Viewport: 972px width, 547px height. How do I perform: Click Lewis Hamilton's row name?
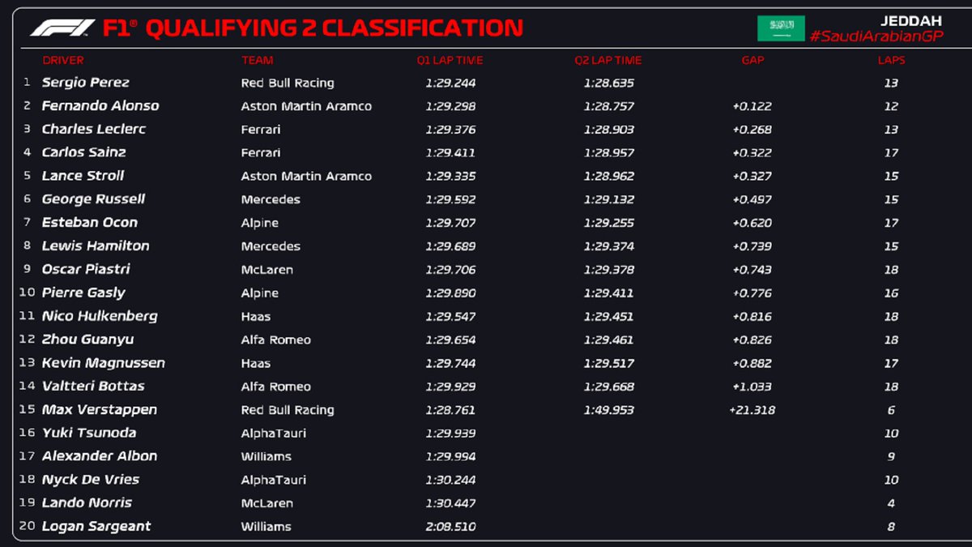pos(96,246)
